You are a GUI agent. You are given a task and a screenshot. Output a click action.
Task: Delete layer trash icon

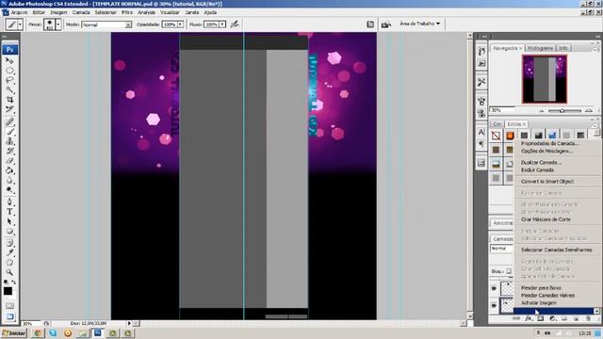(x=588, y=318)
